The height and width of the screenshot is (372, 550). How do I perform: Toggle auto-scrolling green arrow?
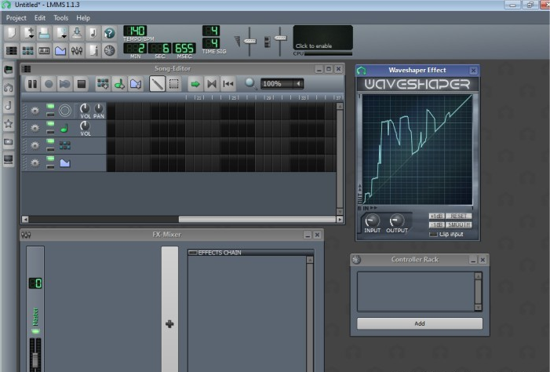pos(195,84)
